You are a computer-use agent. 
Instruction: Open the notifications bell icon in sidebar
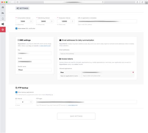(x=3, y=19)
